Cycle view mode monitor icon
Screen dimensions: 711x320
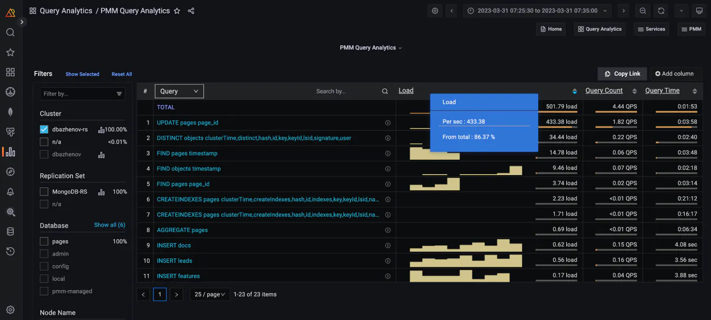699,11
